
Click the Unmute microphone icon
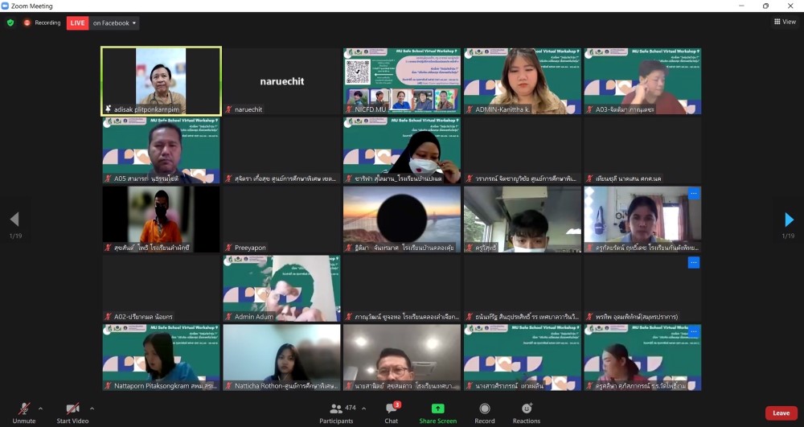click(24, 409)
